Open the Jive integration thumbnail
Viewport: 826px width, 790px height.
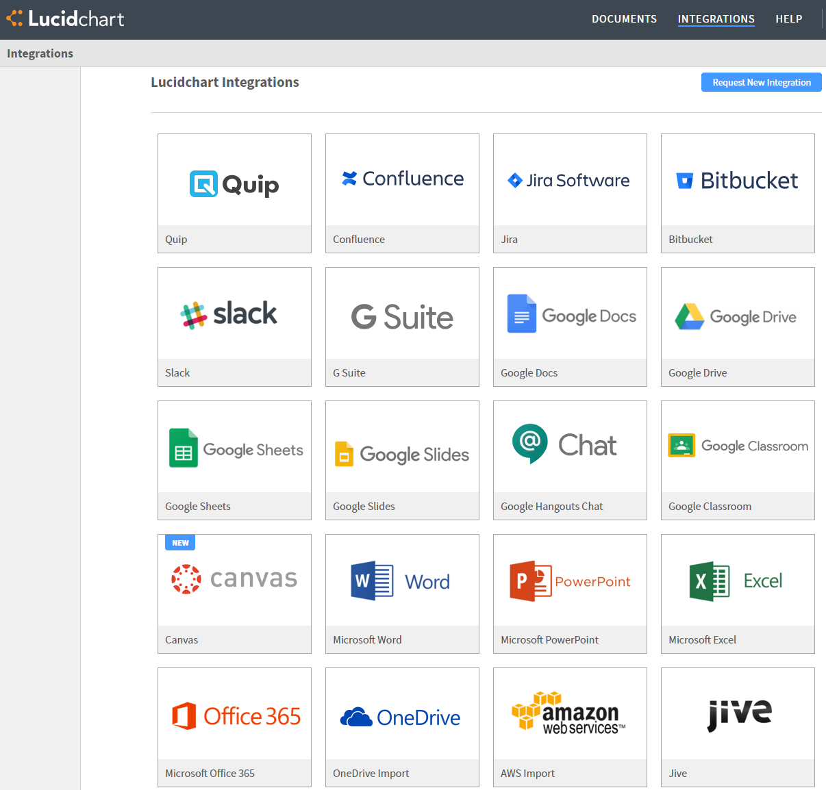[x=738, y=714]
